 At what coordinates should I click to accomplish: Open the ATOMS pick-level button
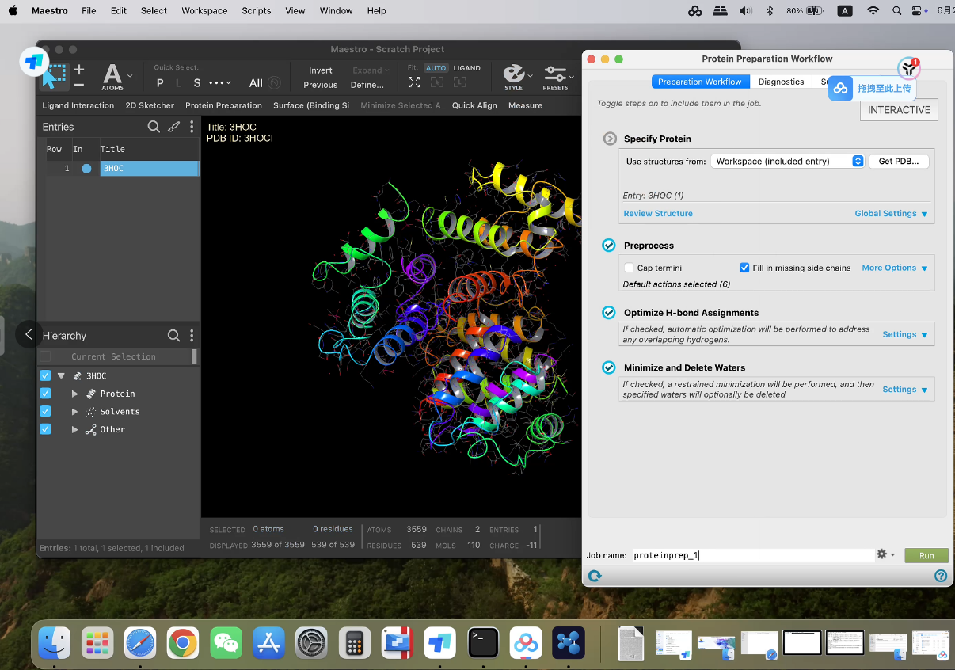pos(112,77)
